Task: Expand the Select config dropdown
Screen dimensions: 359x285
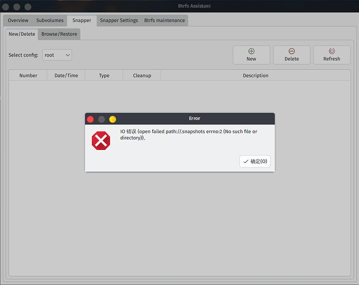Action: pyautogui.click(x=57, y=55)
